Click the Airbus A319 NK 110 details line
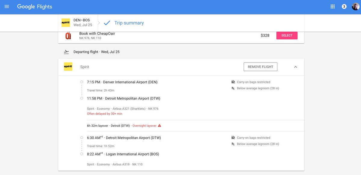 [115, 164]
